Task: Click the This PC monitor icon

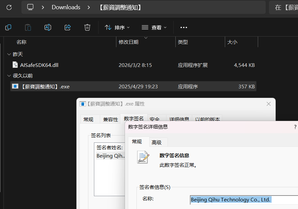Action: (x=30, y=7)
